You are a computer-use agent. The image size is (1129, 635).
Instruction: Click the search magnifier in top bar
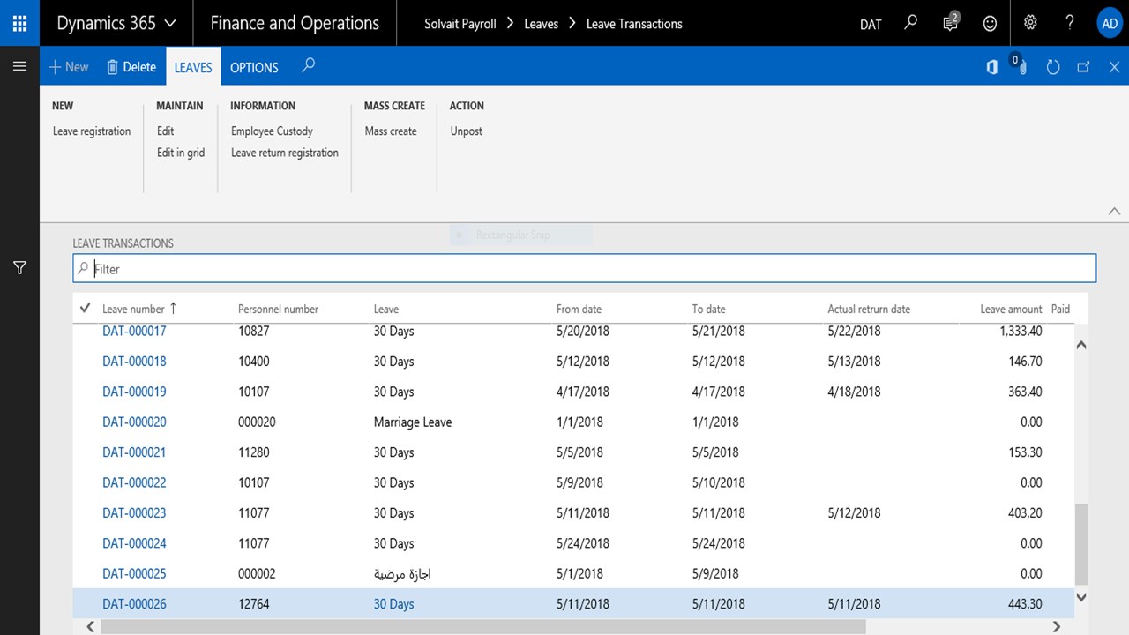[x=911, y=23]
